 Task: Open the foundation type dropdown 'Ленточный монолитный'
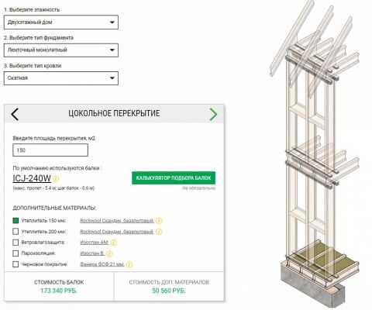pyautogui.click(x=61, y=50)
